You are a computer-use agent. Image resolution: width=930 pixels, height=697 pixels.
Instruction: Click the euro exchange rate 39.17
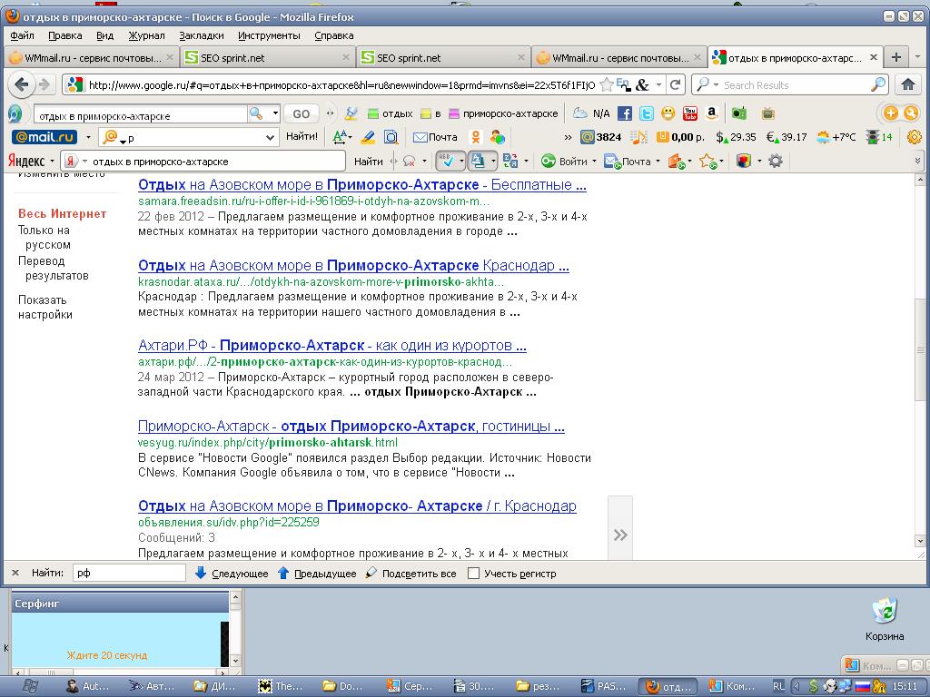pyautogui.click(x=787, y=138)
